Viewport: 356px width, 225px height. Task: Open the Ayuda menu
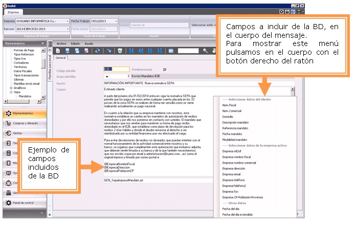point(88,43)
